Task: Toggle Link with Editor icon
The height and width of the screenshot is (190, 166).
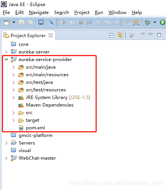Action: tap(120, 35)
